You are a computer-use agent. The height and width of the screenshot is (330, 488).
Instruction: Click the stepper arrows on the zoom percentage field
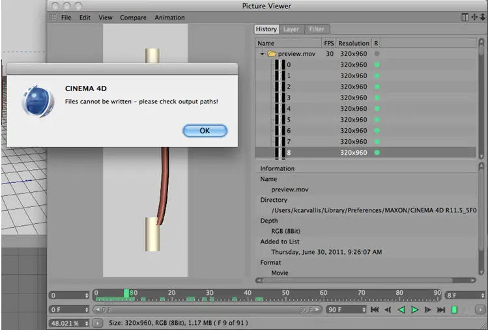[87, 323]
